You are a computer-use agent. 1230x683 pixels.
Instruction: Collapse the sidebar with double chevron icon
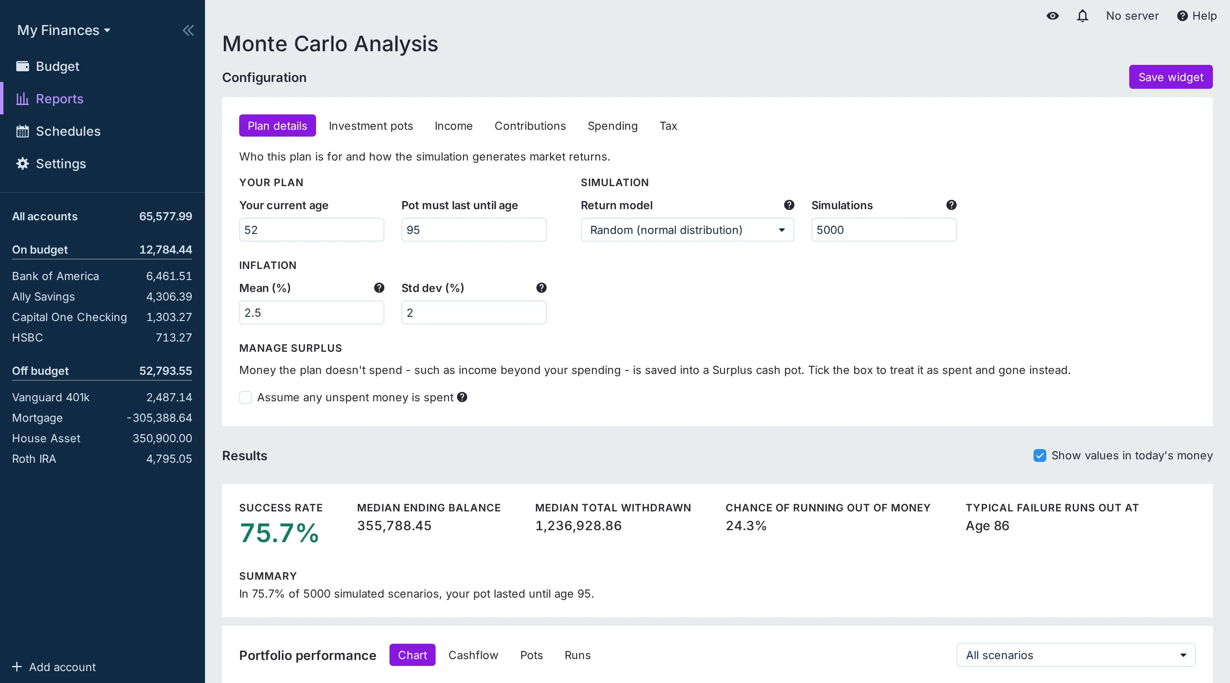coord(188,31)
